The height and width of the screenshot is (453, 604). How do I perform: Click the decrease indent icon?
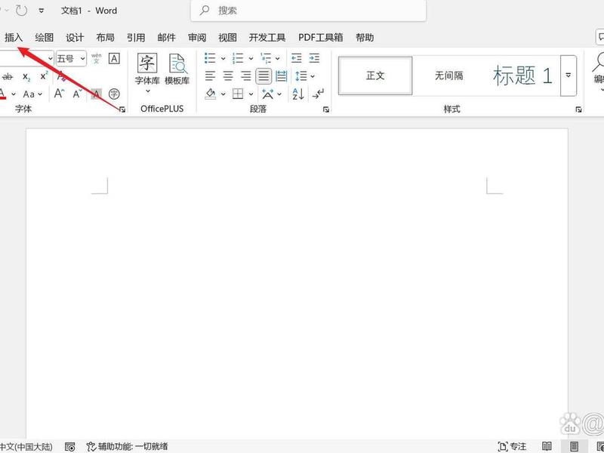click(296, 58)
